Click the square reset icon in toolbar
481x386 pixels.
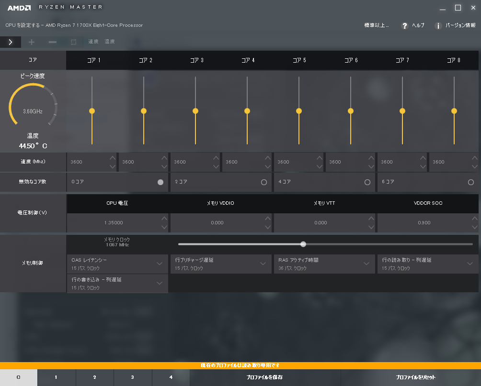pyautogui.click(x=74, y=42)
